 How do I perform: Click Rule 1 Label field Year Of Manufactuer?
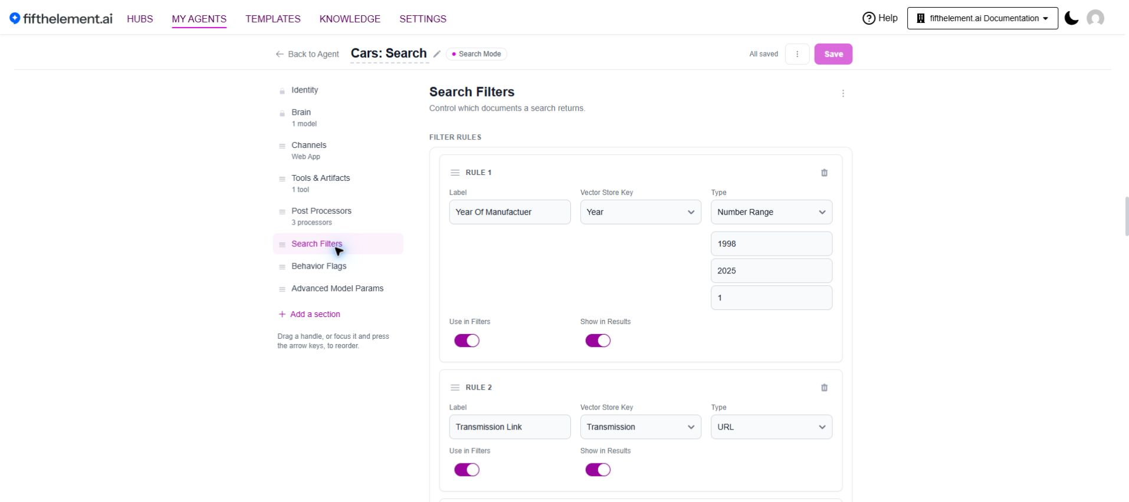point(510,212)
